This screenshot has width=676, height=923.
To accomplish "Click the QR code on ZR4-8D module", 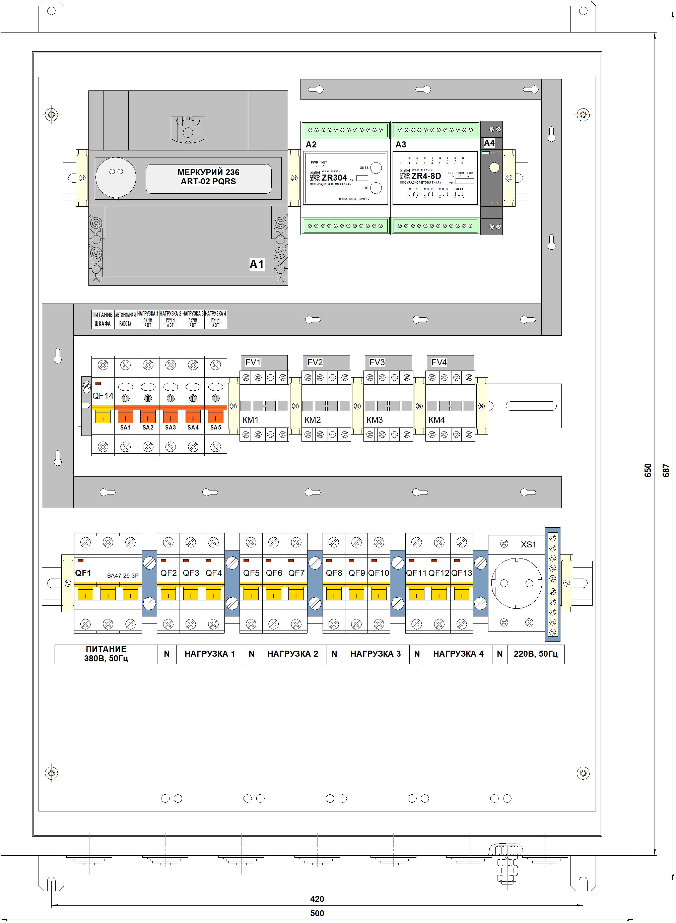I will tap(404, 174).
